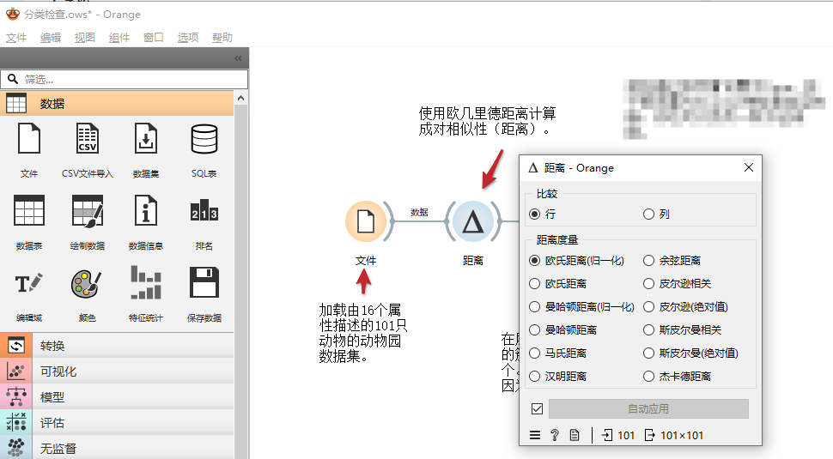Screen dimensions: 833x459
Task: Select the 文件 (File) widget in toolbox
Action: pyautogui.click(x=29, y=138)
